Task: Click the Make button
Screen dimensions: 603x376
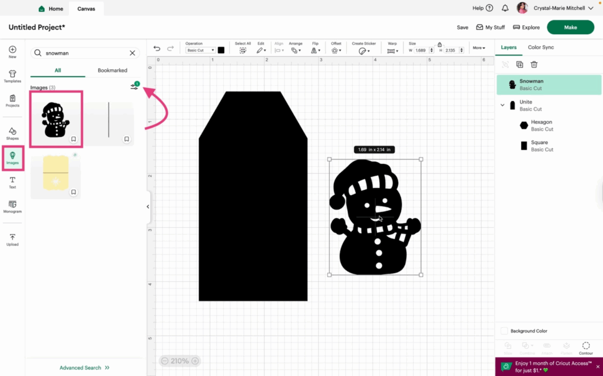Action: click(570, 27)
